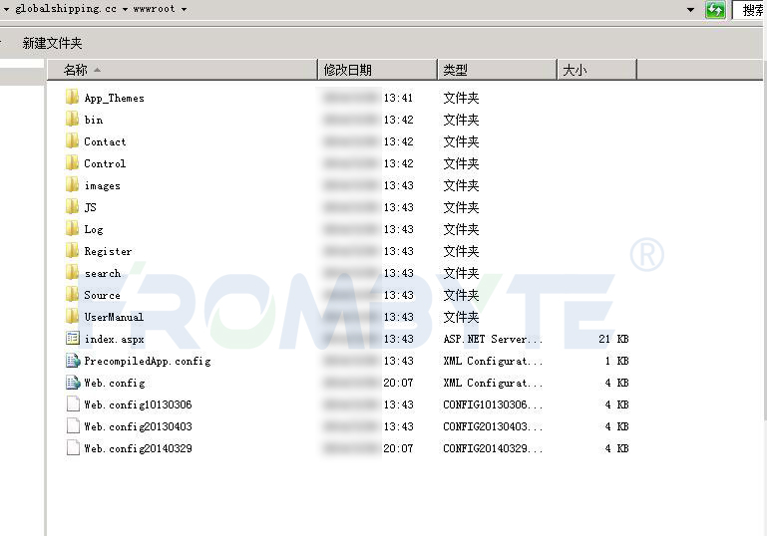Click the PrecompiledApp.config file icon
This screenshot has width=767, height=536.
pos(73,361)
